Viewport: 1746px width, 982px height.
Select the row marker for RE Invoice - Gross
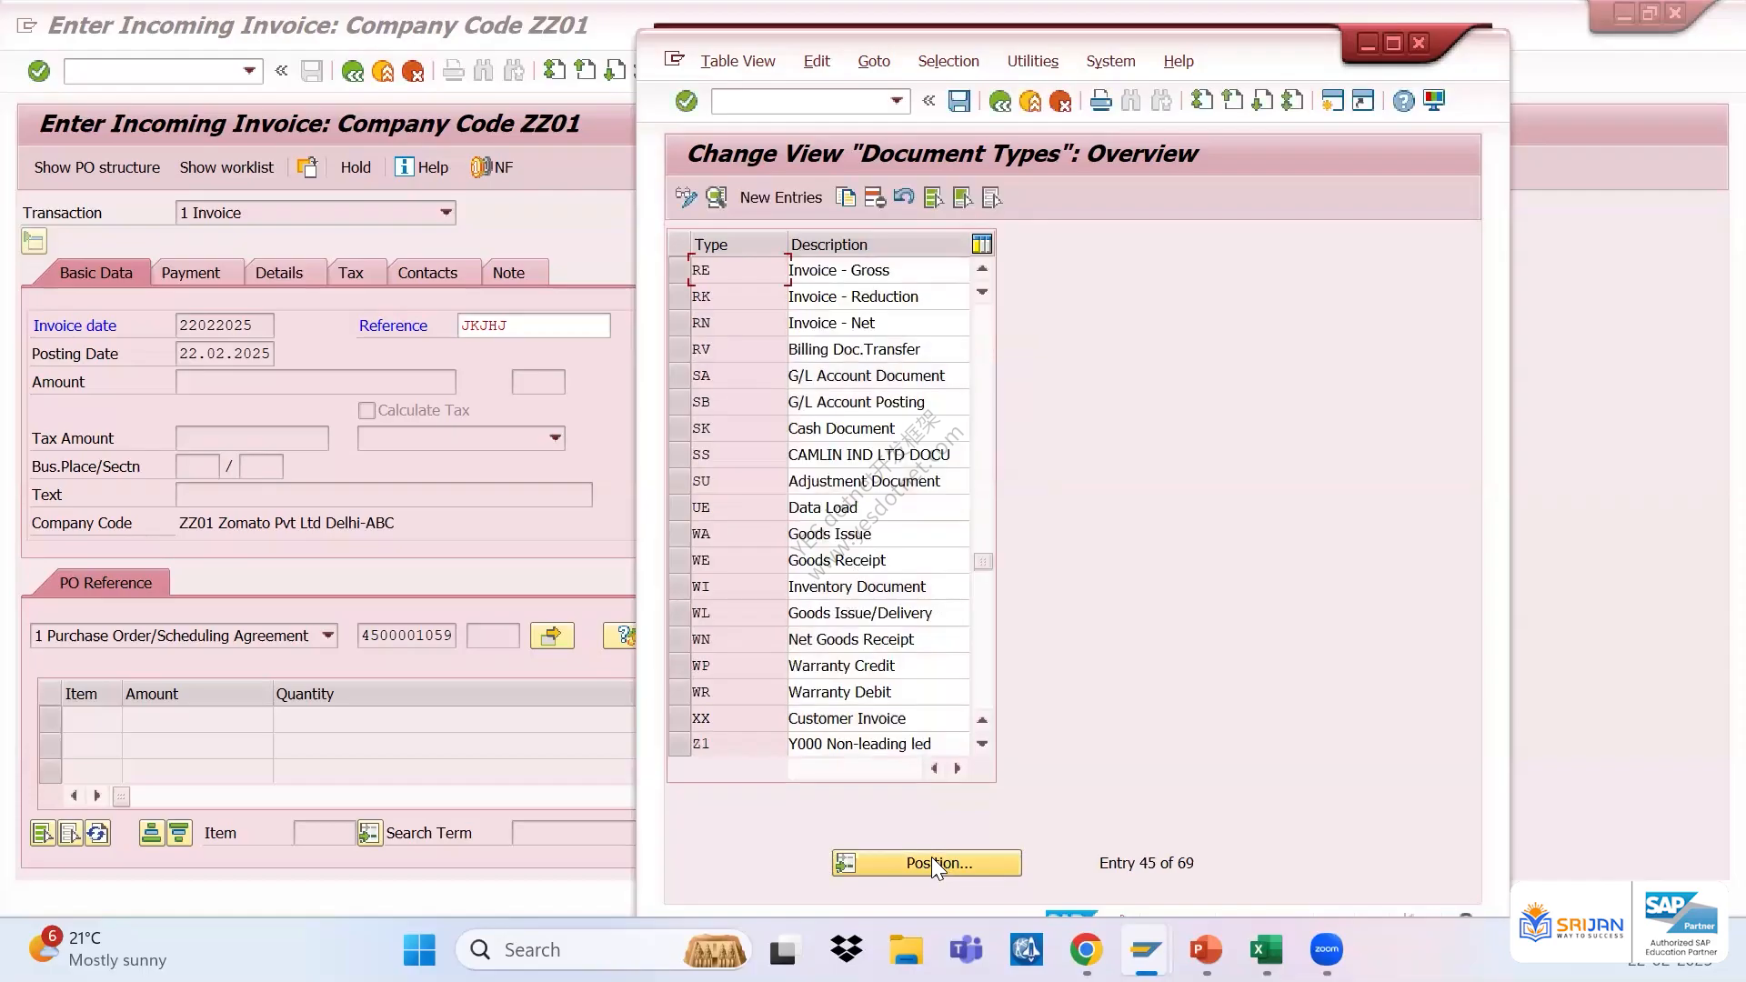click(678, 270)
